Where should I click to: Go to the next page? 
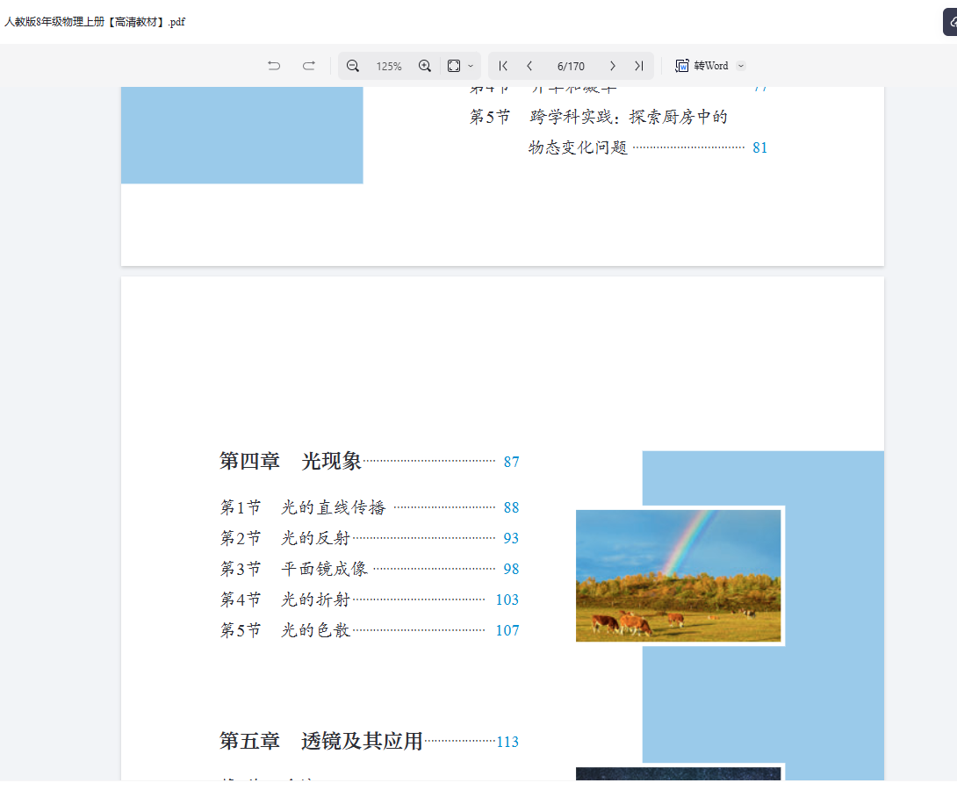(x=612, y=66)
